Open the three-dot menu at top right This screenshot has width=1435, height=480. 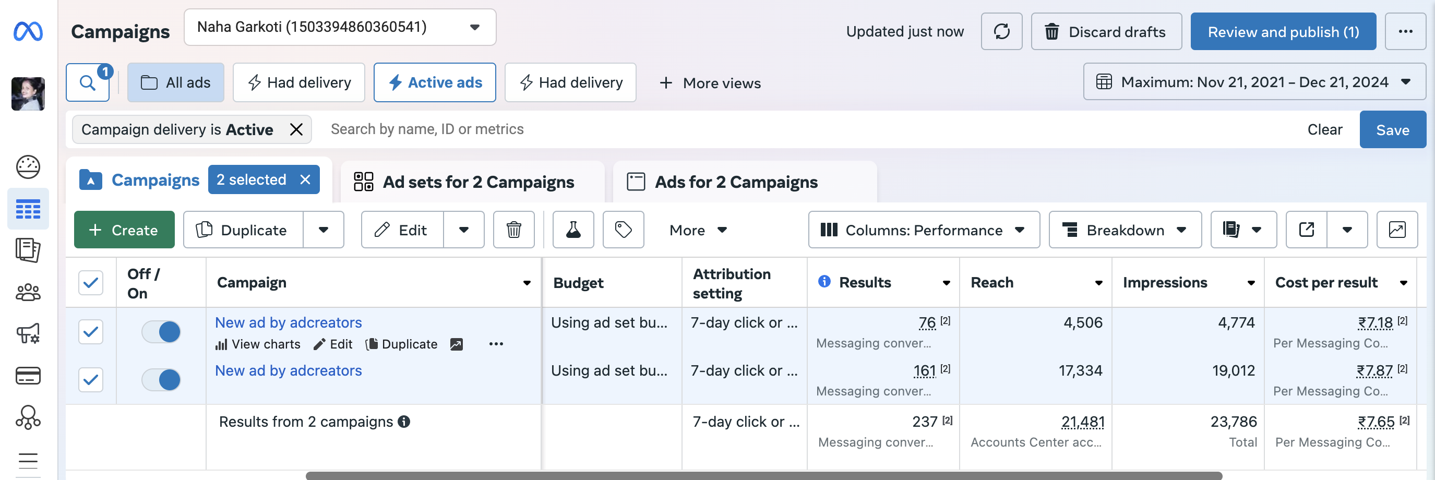click(x=1405, y=32)
